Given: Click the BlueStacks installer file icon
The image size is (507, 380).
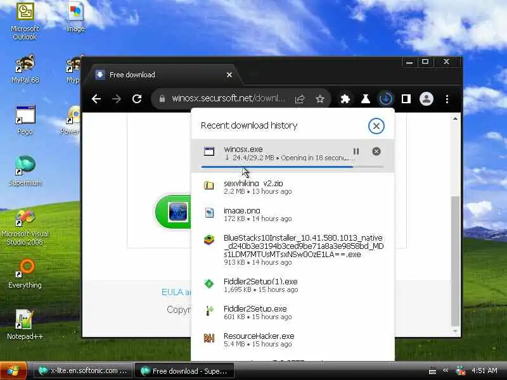Looking at the screenshot, I should tap(209, 240).
